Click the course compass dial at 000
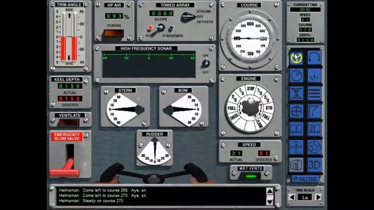374x210 pixels. 250,24
